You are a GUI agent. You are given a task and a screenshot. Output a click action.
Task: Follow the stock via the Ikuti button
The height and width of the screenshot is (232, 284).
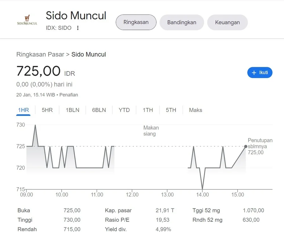(x=260, y=73)
